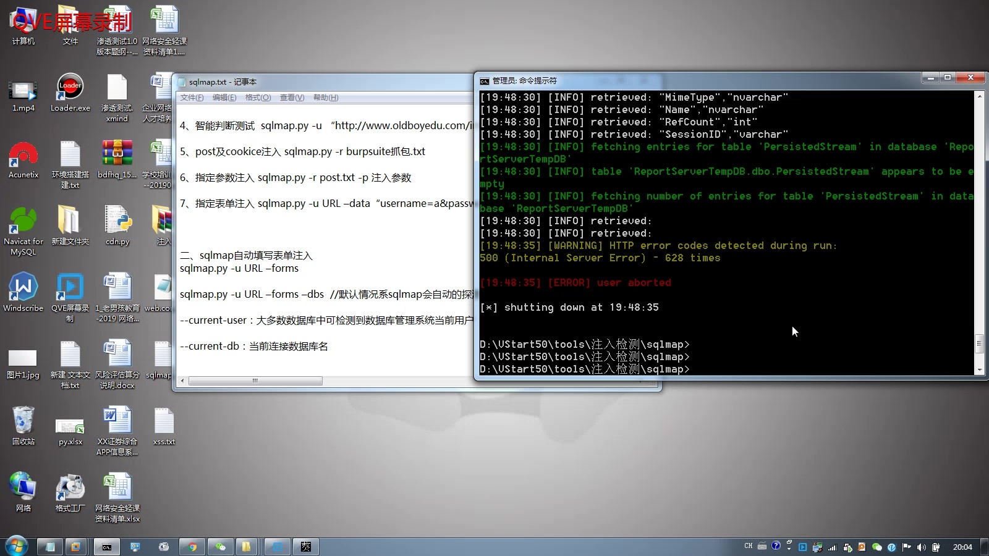Open the 网络 network icon
This screenshot has width=989, height=556.
[x=23, y=493]
